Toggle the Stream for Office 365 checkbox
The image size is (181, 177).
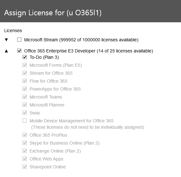click(25, 73)
